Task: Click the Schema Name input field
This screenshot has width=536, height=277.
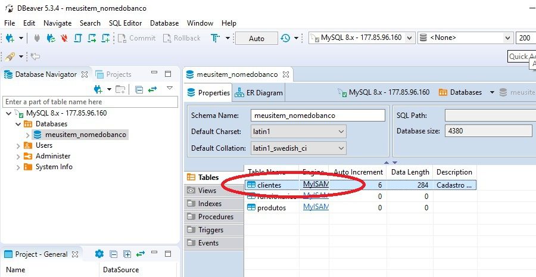Action: pos(318,116)
